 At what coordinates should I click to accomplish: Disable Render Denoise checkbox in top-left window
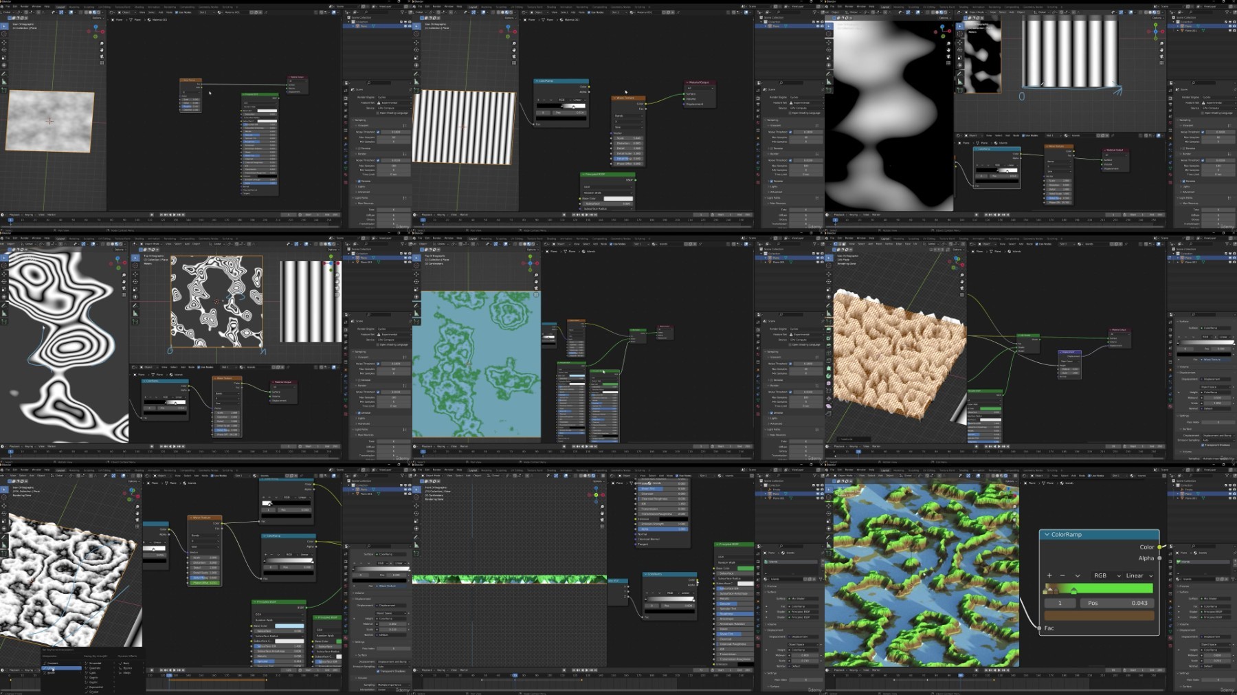click(x=359, y=181)
